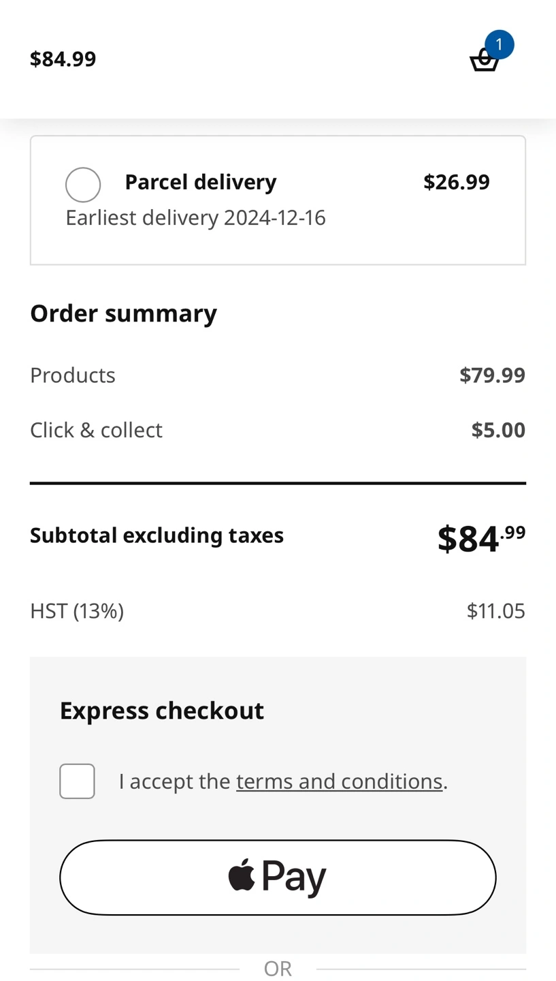The height and width of the screenshot is (981, 556).
Task: Click the HST (13%) label
Action: tap(77, 610)
